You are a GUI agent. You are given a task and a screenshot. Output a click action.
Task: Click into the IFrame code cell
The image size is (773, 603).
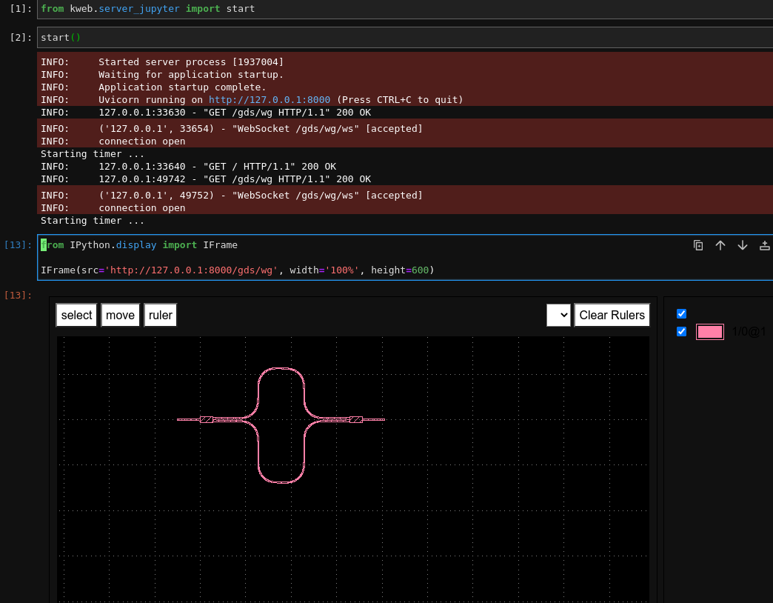[x=405, y=257]
